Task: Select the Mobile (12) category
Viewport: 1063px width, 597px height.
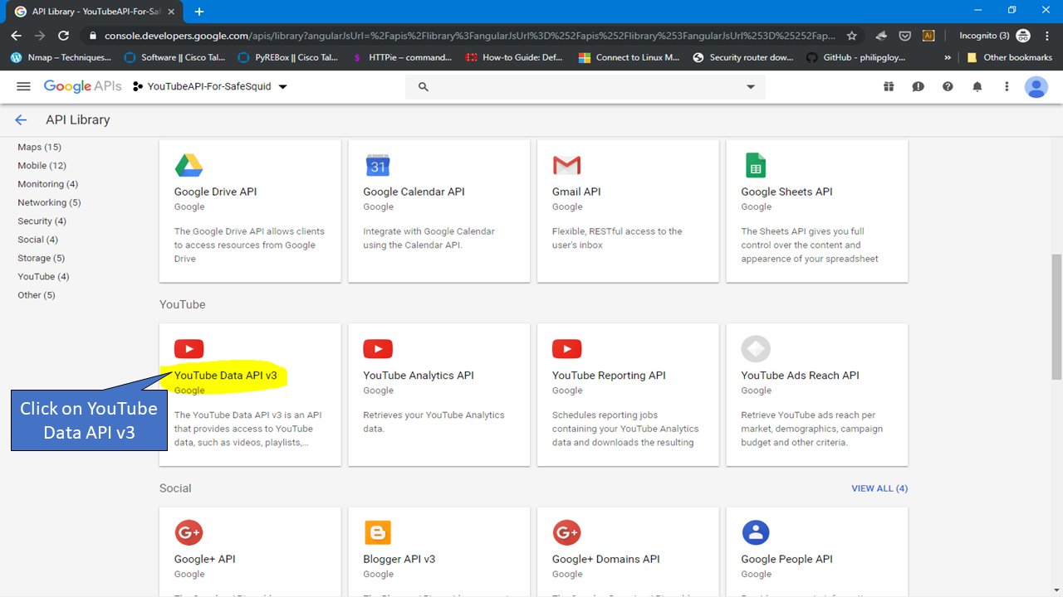Action: coord(42,165)
